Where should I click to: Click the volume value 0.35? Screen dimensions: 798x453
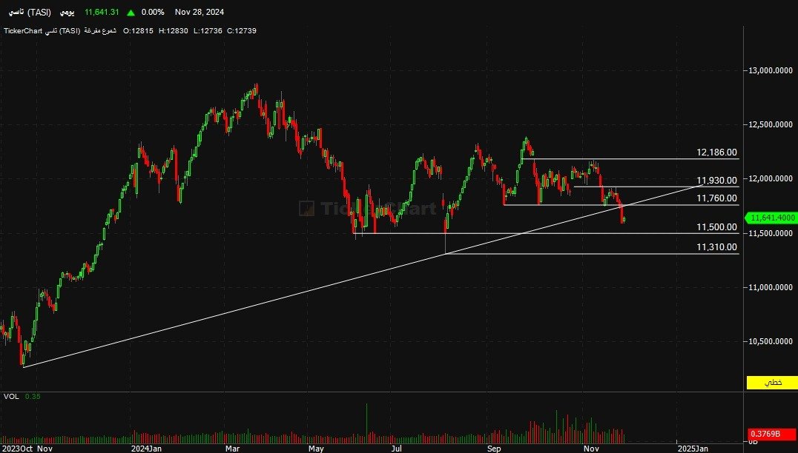click(33, 396)
